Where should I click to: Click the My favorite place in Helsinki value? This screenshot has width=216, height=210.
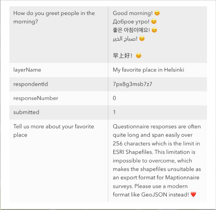click(148, 70)
